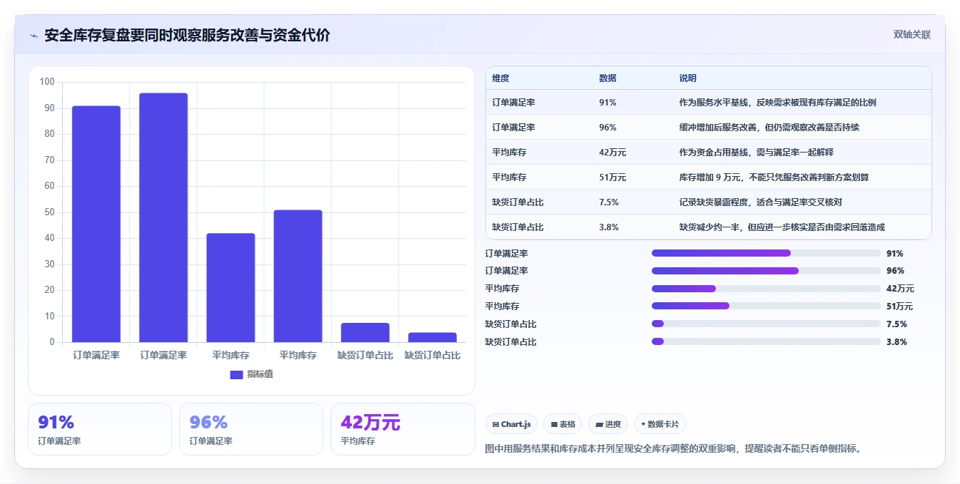Viewport: 960px width, 484px height.
Task: Open the 91% 订单满足率 data card
Action: (100, 429)
